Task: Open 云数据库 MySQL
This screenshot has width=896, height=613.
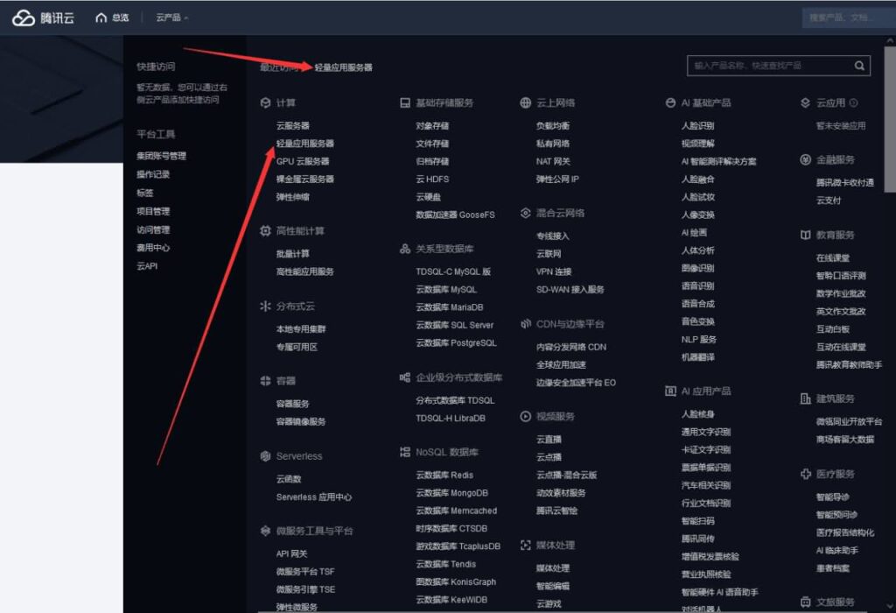Action: click(446, 290)
